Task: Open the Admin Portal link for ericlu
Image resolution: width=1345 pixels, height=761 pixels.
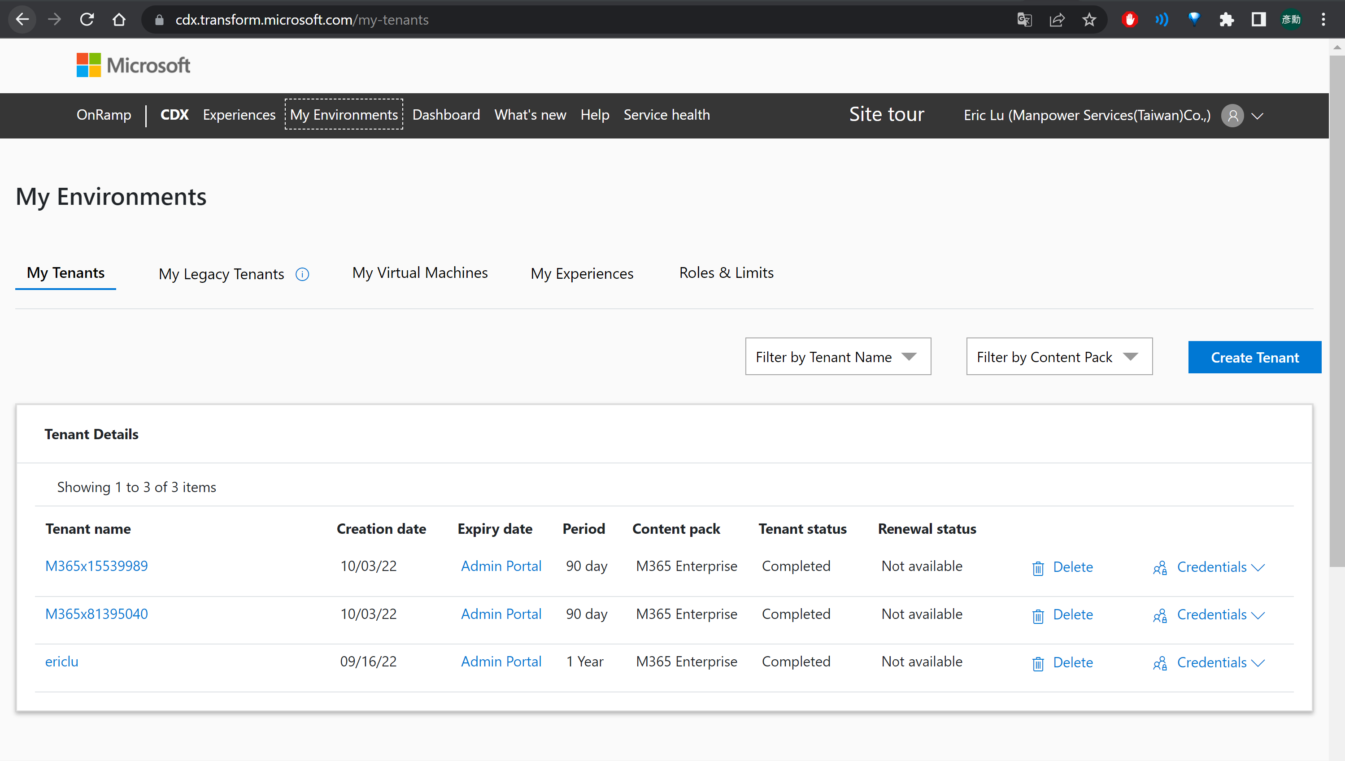Action: click(x=501, y=661)
